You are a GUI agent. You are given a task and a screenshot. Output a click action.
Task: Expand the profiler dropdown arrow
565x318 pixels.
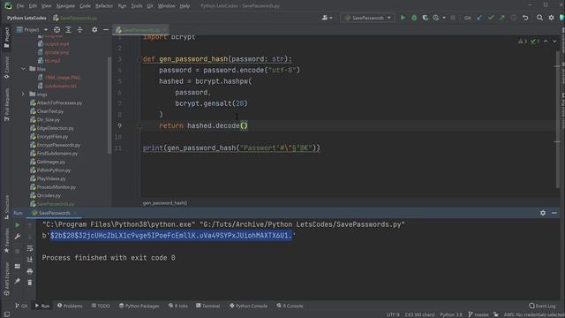(444, 18)
